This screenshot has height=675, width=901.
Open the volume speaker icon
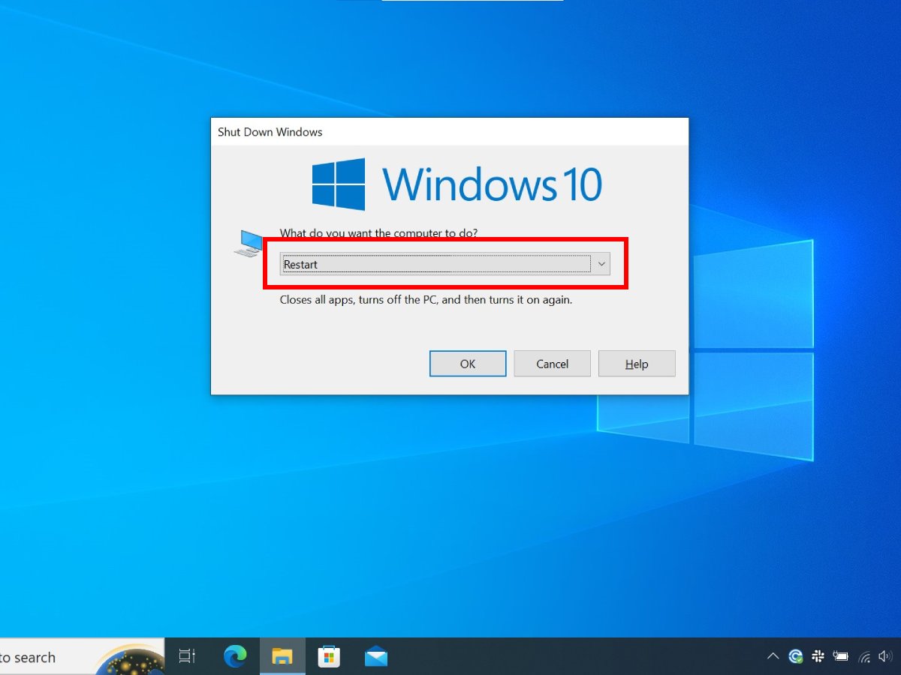click(887, 657)
